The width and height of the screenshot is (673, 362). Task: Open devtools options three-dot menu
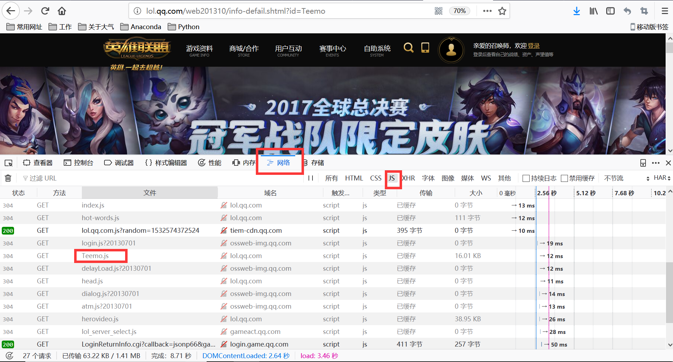coord(656,163)
